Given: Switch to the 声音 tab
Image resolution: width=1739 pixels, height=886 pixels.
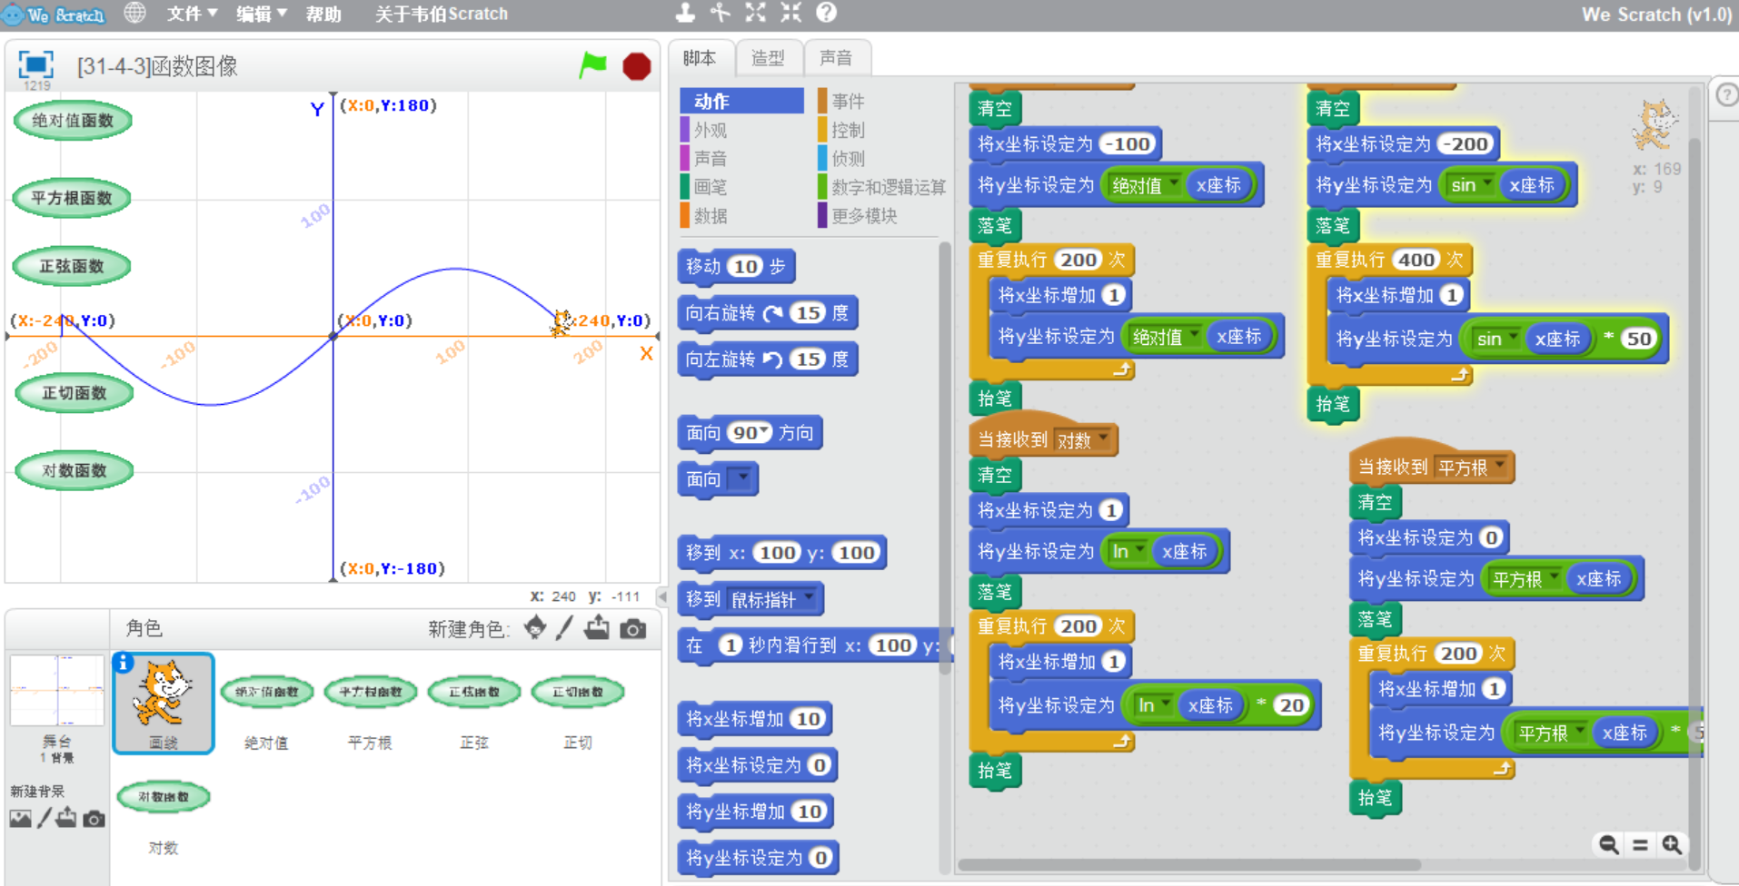Looking at the screenshot, I should (836, 58).
